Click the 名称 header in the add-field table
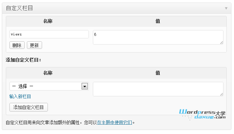234x134 pixels. pos(48,73)
